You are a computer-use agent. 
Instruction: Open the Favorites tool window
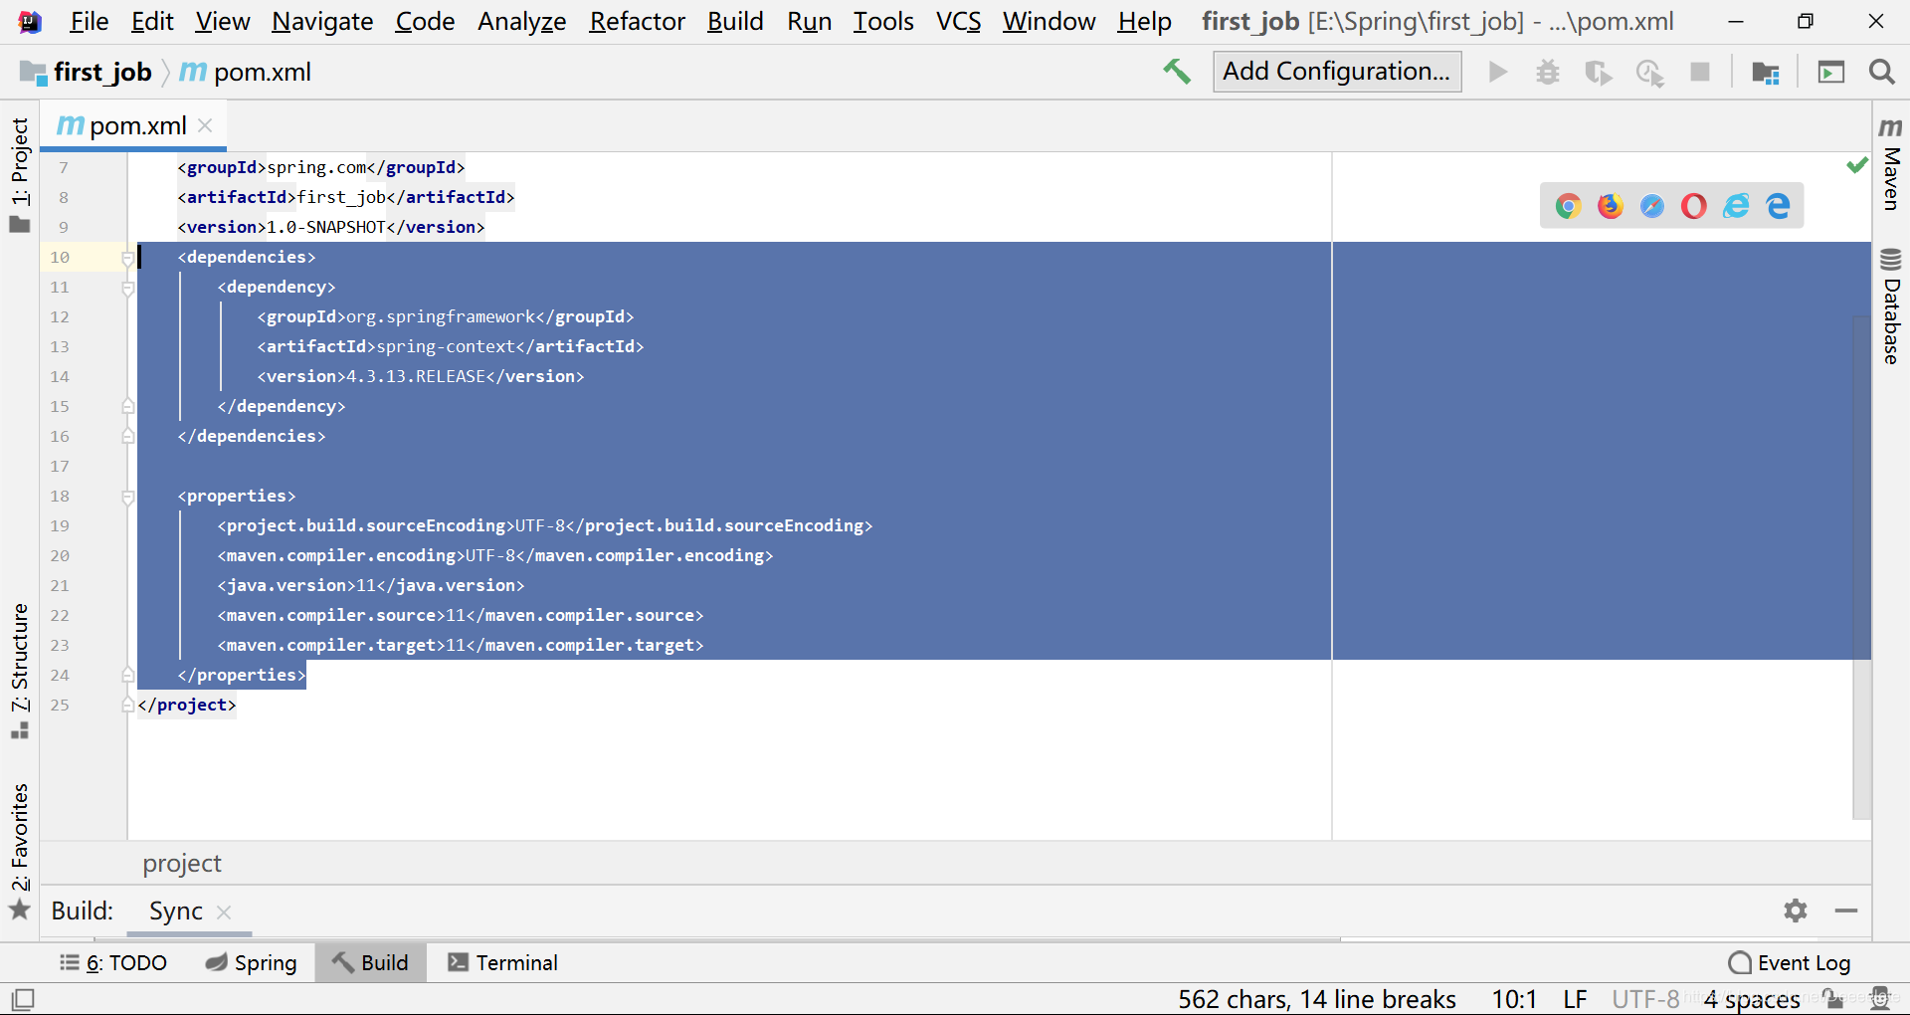[x=20, y=851]
